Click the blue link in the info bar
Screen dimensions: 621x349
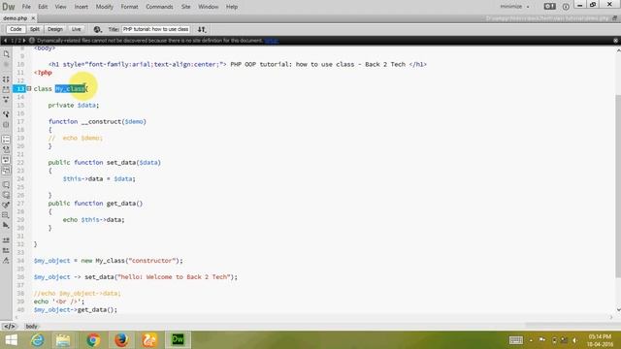[x=272, y=41]
